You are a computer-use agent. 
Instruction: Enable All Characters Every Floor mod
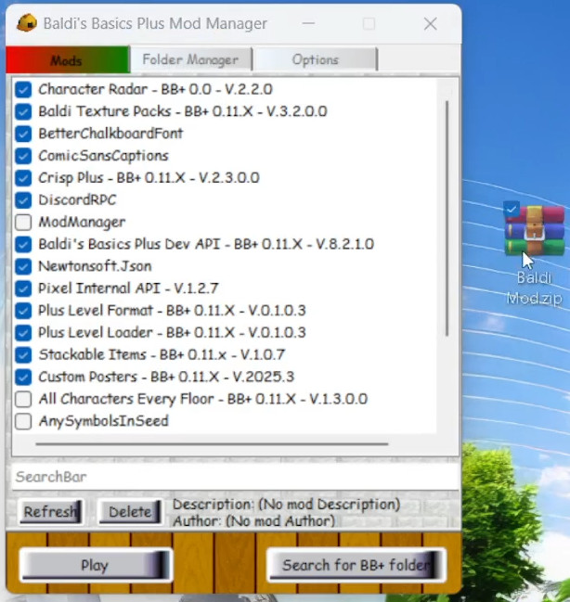tap(23, 400)
